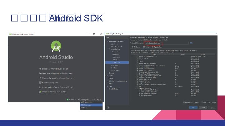
Task: Select Android Studio in the settings tree
Action: [113, 89]
